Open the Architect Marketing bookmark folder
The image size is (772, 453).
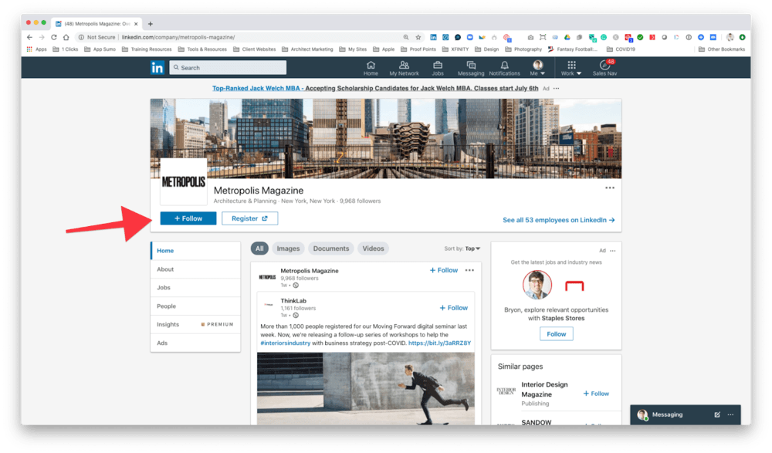click(x=308, y=49)
